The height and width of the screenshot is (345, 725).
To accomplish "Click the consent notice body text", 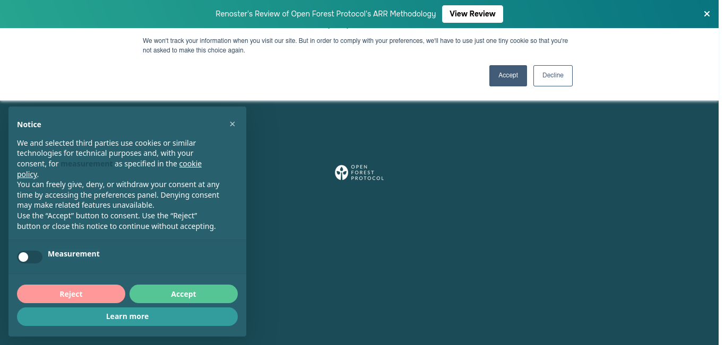I will [118, 184].
